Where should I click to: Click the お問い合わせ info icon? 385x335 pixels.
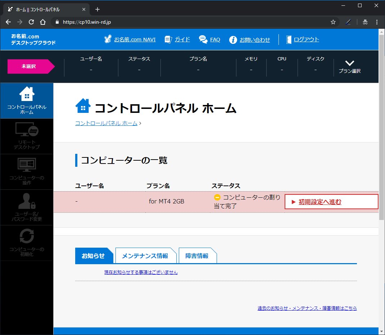pyautogui.click(x=233, y=40)
